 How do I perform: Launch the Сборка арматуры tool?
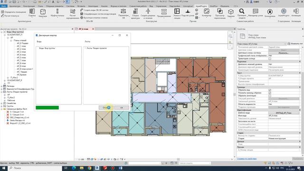135,14
